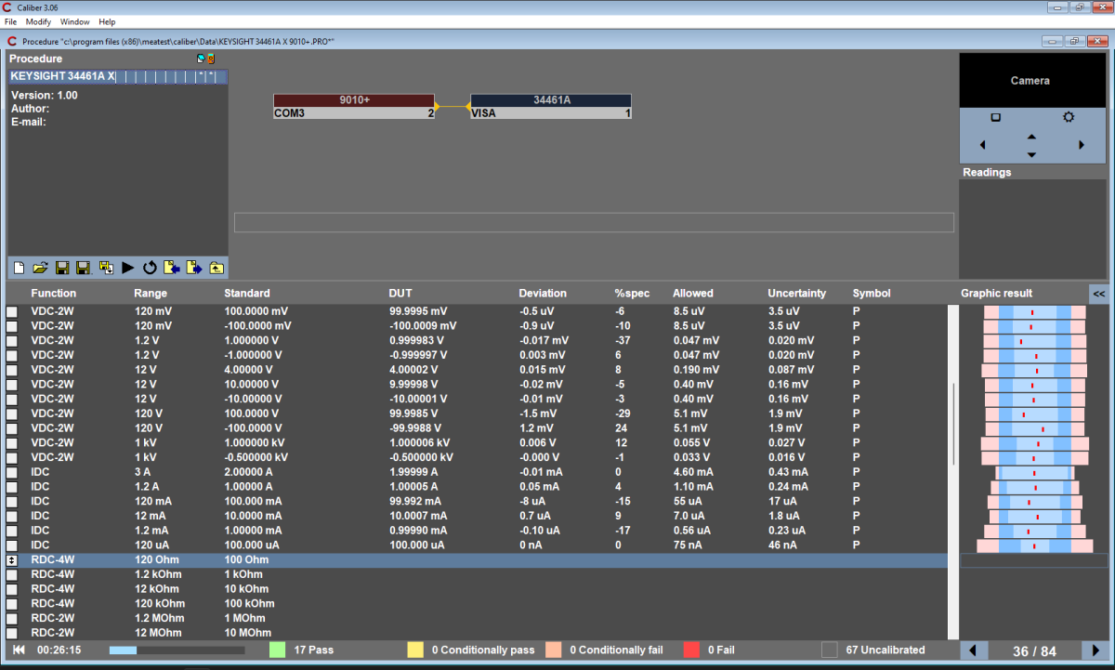Click the Deviation column header

coord(543,294)
